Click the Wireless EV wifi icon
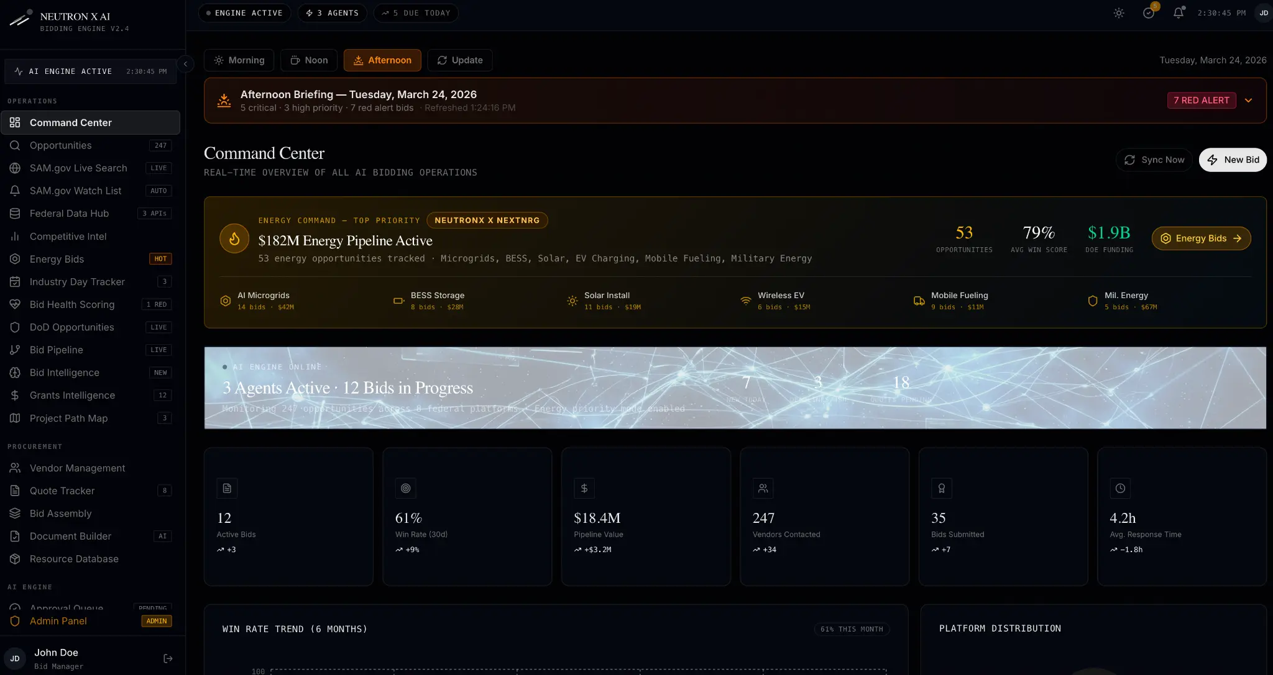This screenshot has width=1273, height=675. (x=745, y=301)
